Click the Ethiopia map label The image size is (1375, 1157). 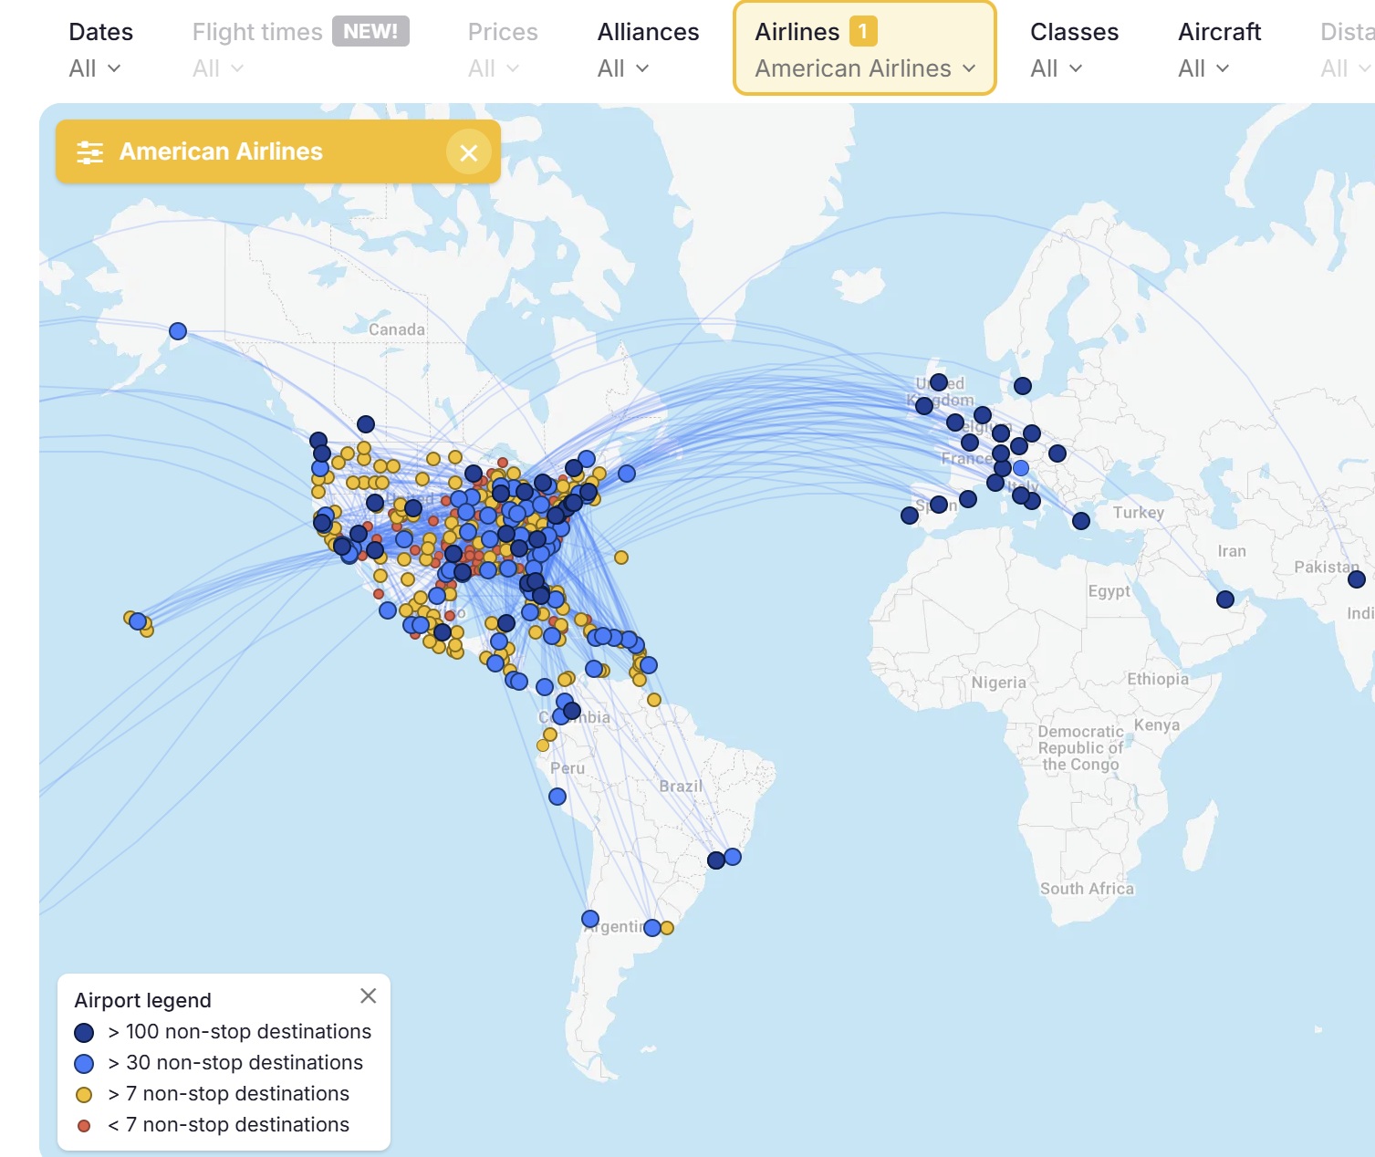(1158, 679)
